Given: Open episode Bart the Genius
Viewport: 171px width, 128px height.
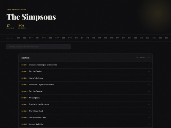Looking at the screenshot, I should [x=35, y=71].
